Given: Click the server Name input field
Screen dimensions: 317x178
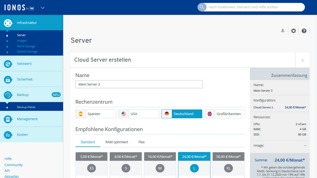Looking at the screenshot, I should [139, 84].
